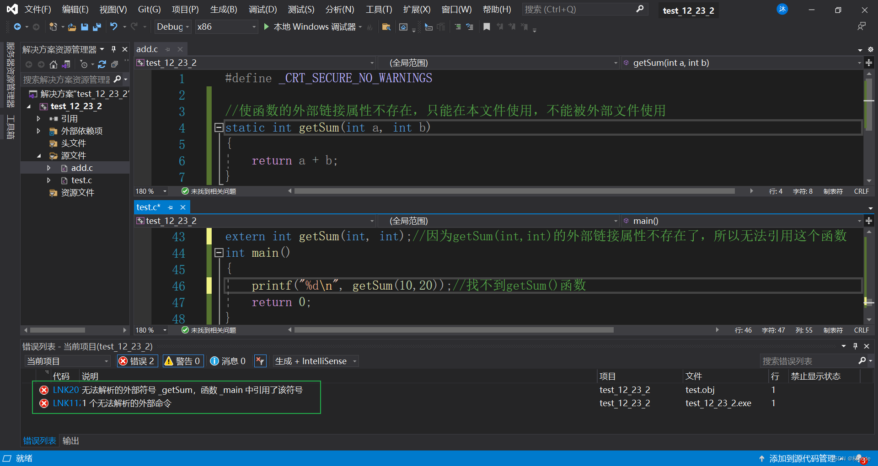Switch to the 输出 tab
Viewport: 878px width, 466px height.
point(71,441)
